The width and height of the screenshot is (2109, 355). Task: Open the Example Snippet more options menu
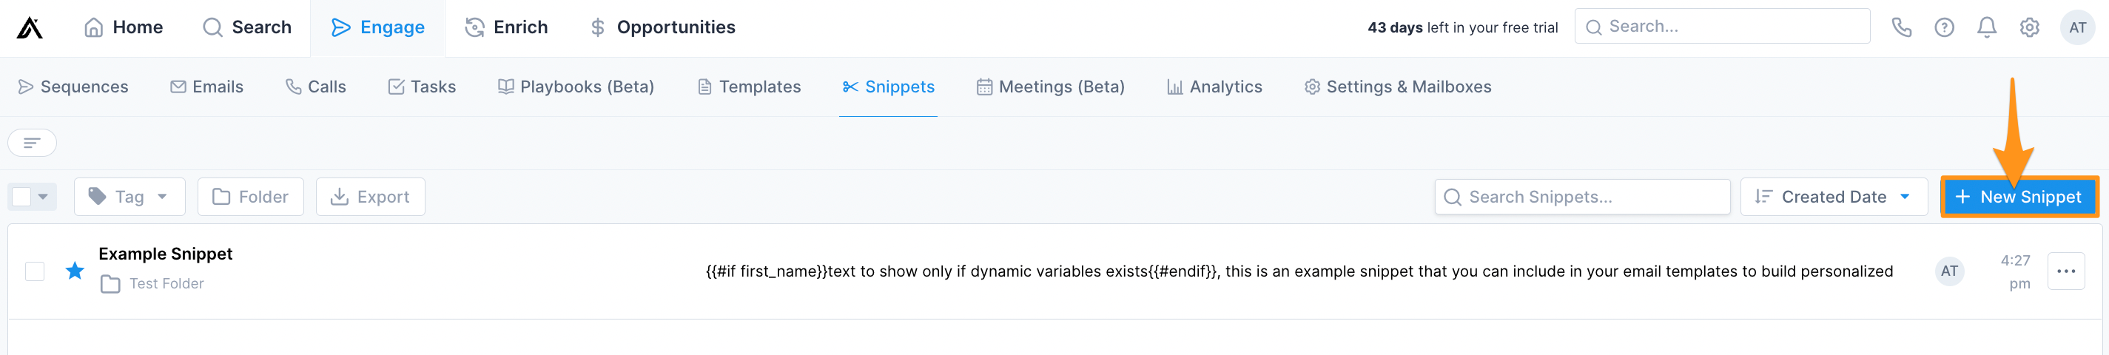pos(2065,271)
